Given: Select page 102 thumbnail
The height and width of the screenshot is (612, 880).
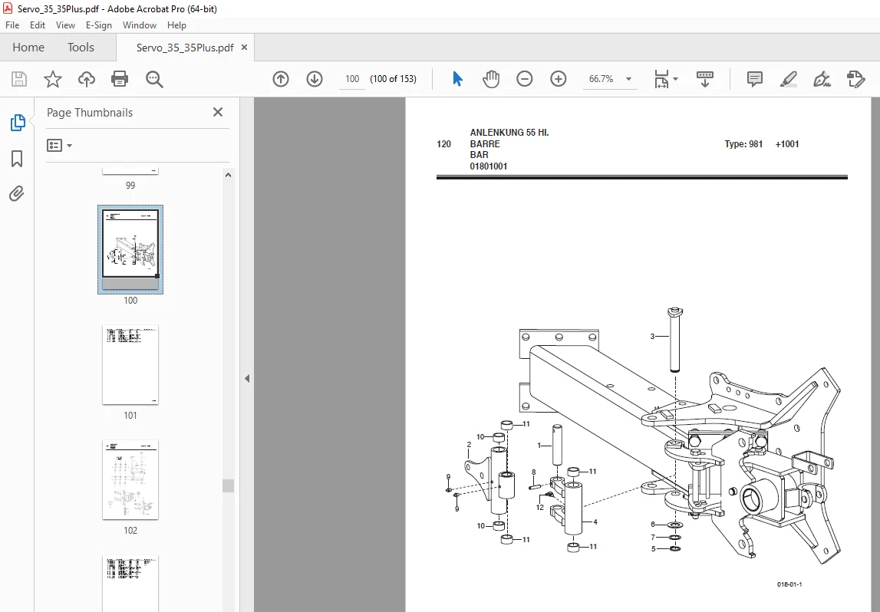Looking at the screenshot, I should pyautogui.click(x=130, y=479).
